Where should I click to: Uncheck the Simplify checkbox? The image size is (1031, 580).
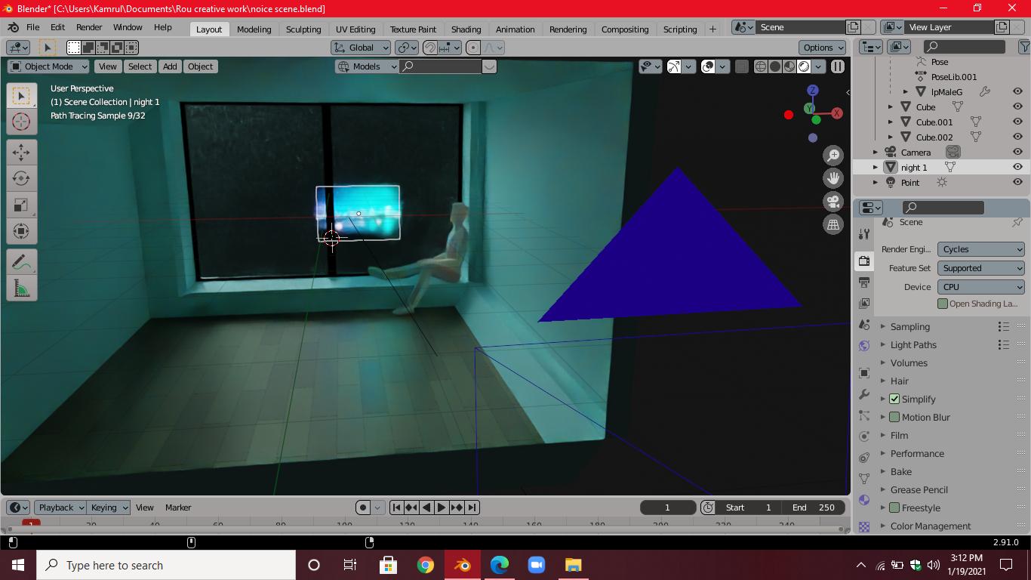pos(894,399)
